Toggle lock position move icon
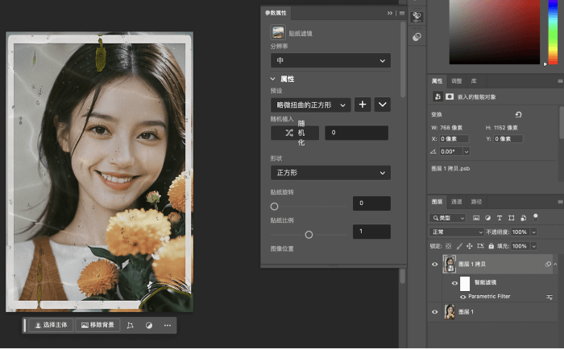The image size is (564, 349). tap(470, 246)
